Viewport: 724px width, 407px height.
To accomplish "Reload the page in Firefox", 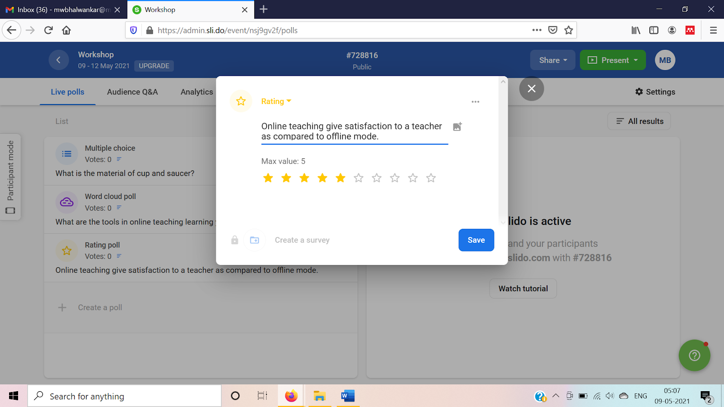I will [x=48, y=30].
